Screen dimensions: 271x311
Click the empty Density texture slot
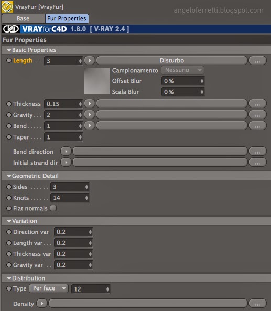point(148,304)
